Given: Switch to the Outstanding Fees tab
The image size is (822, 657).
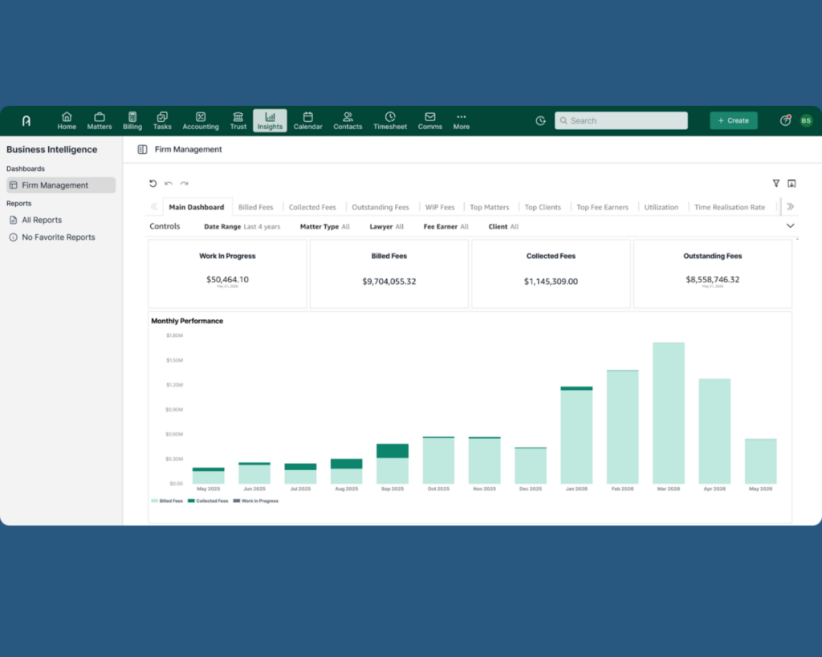Looking at the screenshot, I should pyautogui.click(x=380, y=208).
